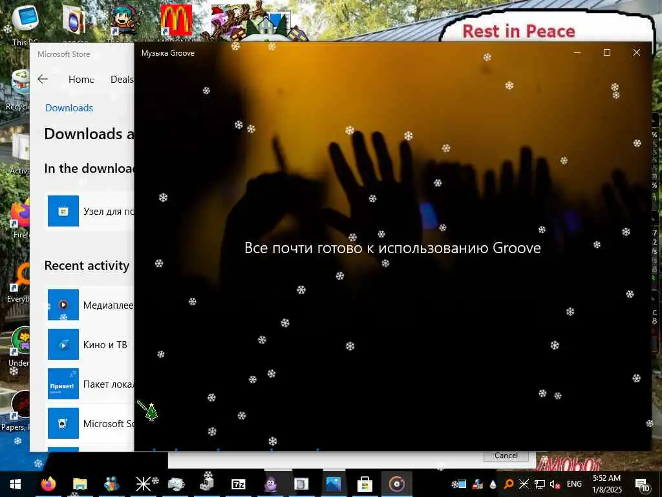Click the muted volume tray icon
Viewport: 662px width, 497px height.
pyautogui.click(x=555, y=484)
